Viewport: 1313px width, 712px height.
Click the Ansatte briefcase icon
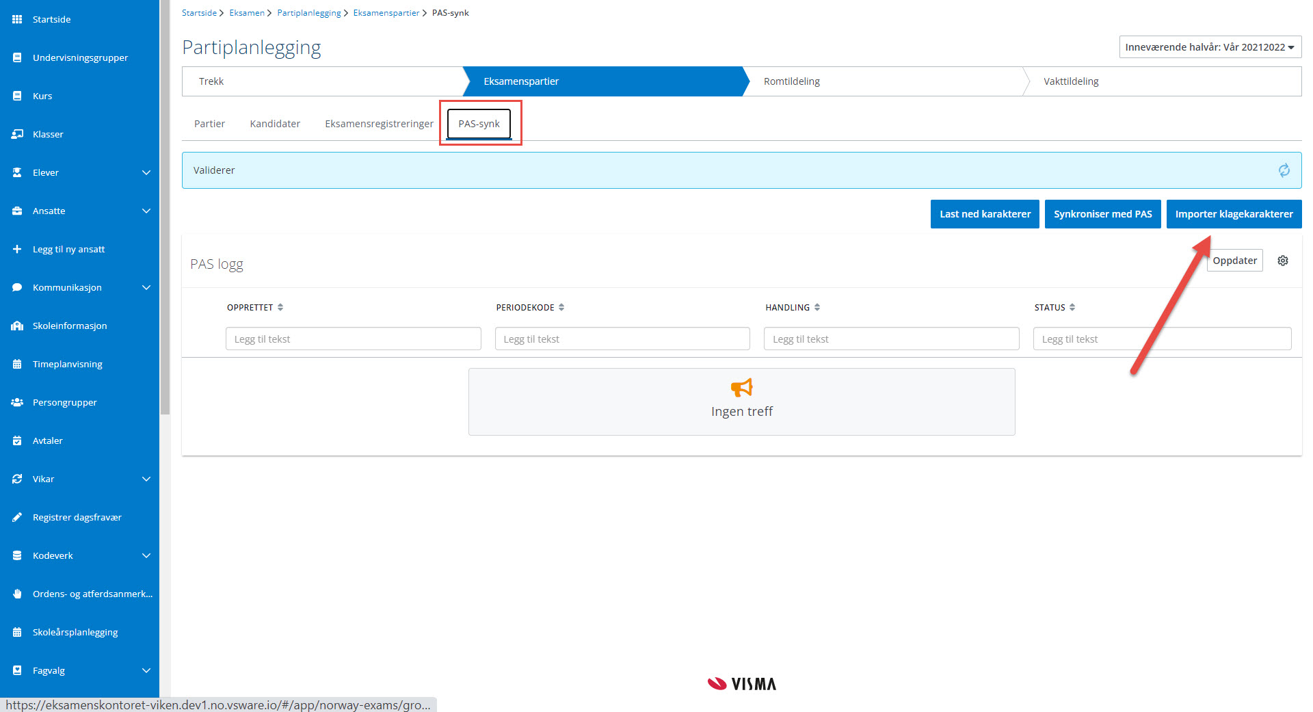coord(17,211)
